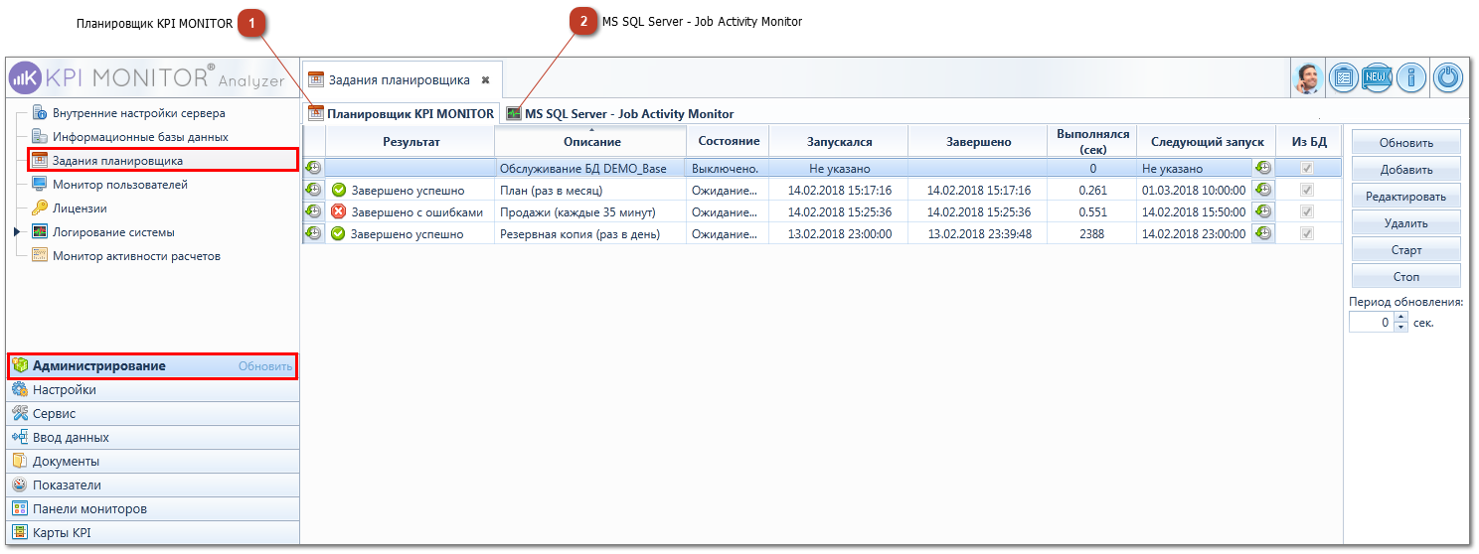Sort by the Описание column header
The height and width of the screenshot is (554, 1479).
point(590,141)
